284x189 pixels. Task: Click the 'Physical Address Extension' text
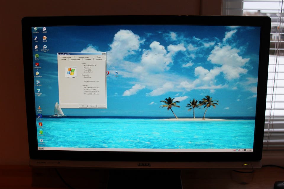92,94
